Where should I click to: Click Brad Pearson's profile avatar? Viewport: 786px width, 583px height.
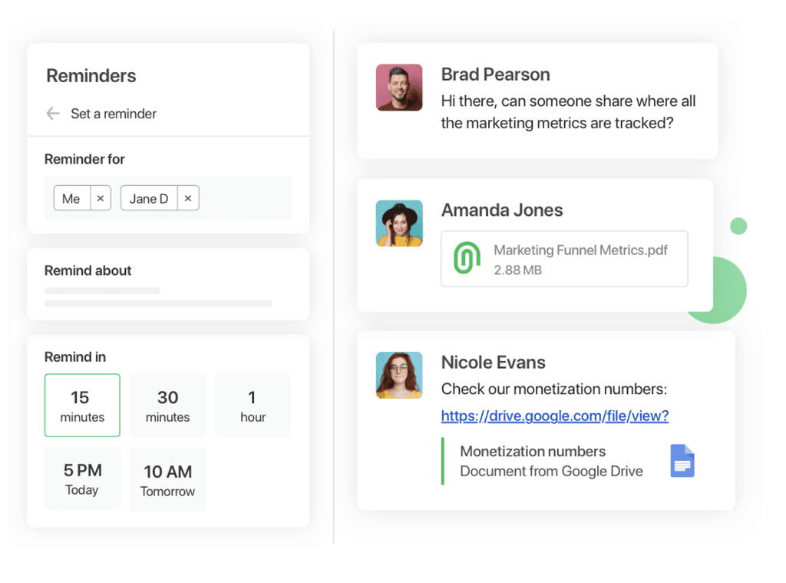[x=399, y=87]
